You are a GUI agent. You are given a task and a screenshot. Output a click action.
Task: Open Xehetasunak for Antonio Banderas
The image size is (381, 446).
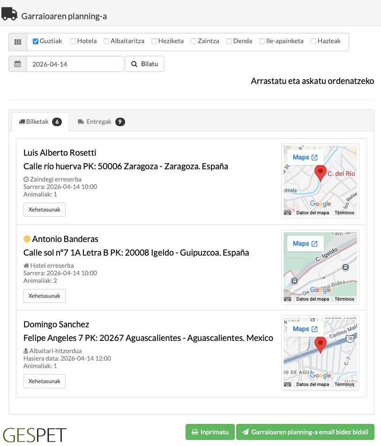click(45, 296)
